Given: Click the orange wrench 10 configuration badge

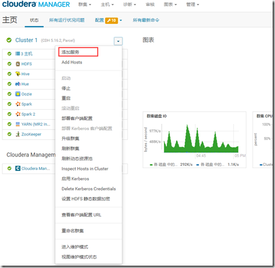Looking at the screenshot, I should coord(111,20).
